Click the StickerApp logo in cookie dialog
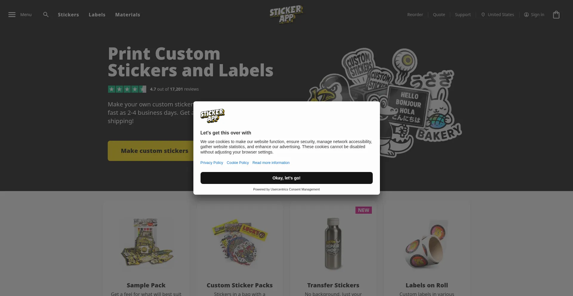 tap(212, 116)
